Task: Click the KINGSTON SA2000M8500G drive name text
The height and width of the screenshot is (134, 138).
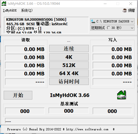Action: click(x=36, y=20)
